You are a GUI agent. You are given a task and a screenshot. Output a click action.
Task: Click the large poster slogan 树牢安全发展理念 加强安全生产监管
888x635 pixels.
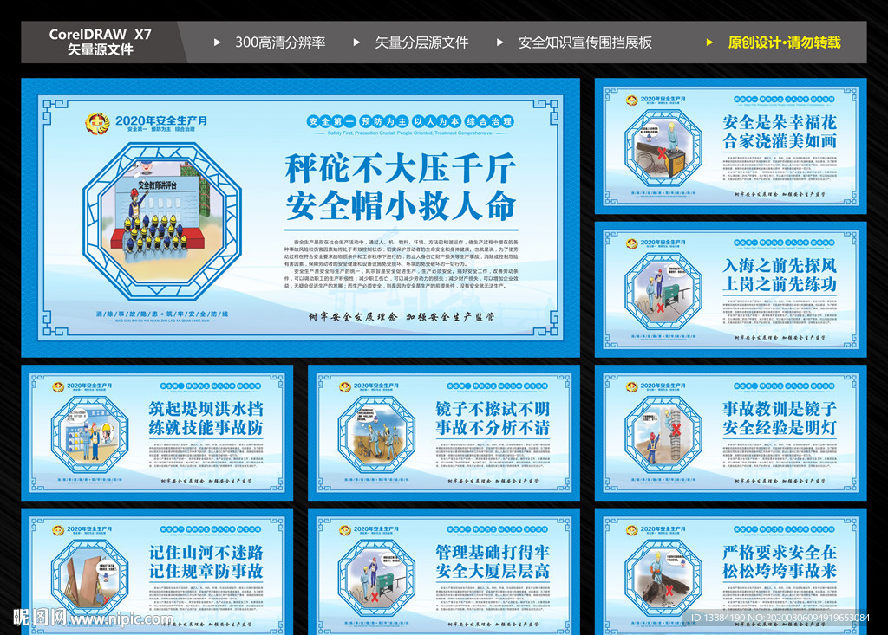pos(401,317)
